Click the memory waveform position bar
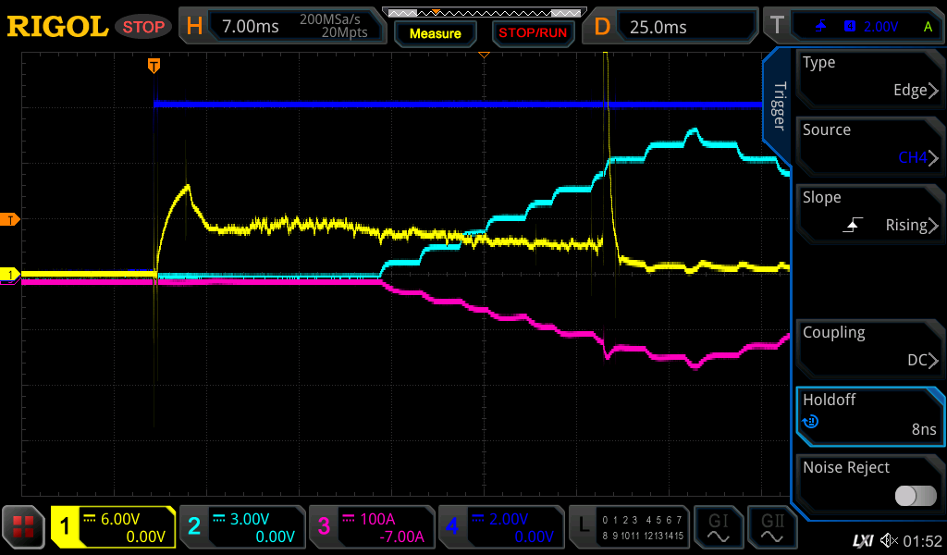Viewport: 947px width, 555px height. click(484, 13)
